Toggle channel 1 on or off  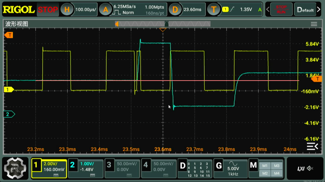pyautogui.click(x=36, y=165)
